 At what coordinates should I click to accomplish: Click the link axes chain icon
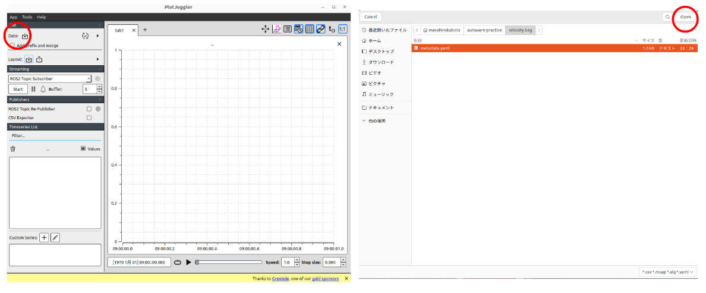(321, 29)
